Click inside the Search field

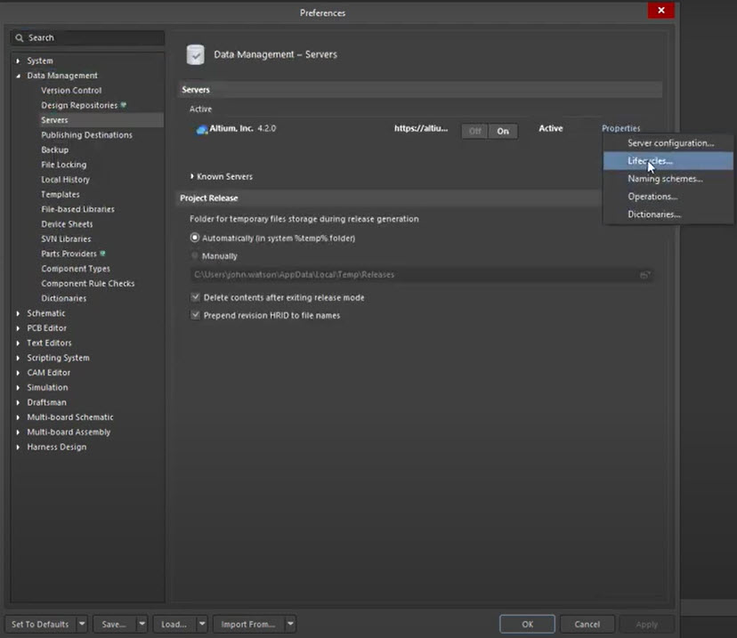[89, 37]
